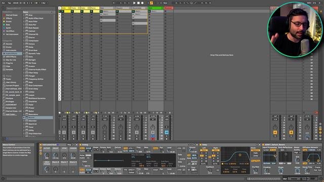This screenshot has width=324, height=182.
Task: Toggle the blue browser preview headphone button
Action: (x=7, y=139)
